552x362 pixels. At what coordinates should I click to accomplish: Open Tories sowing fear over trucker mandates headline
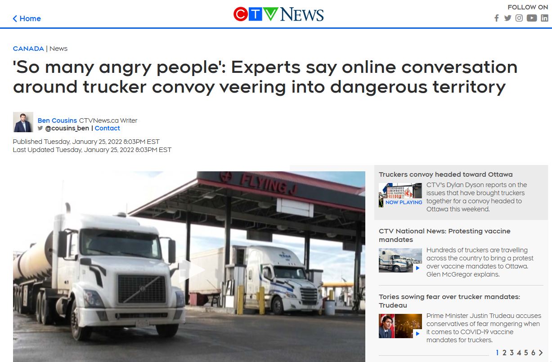pos(449,301)
